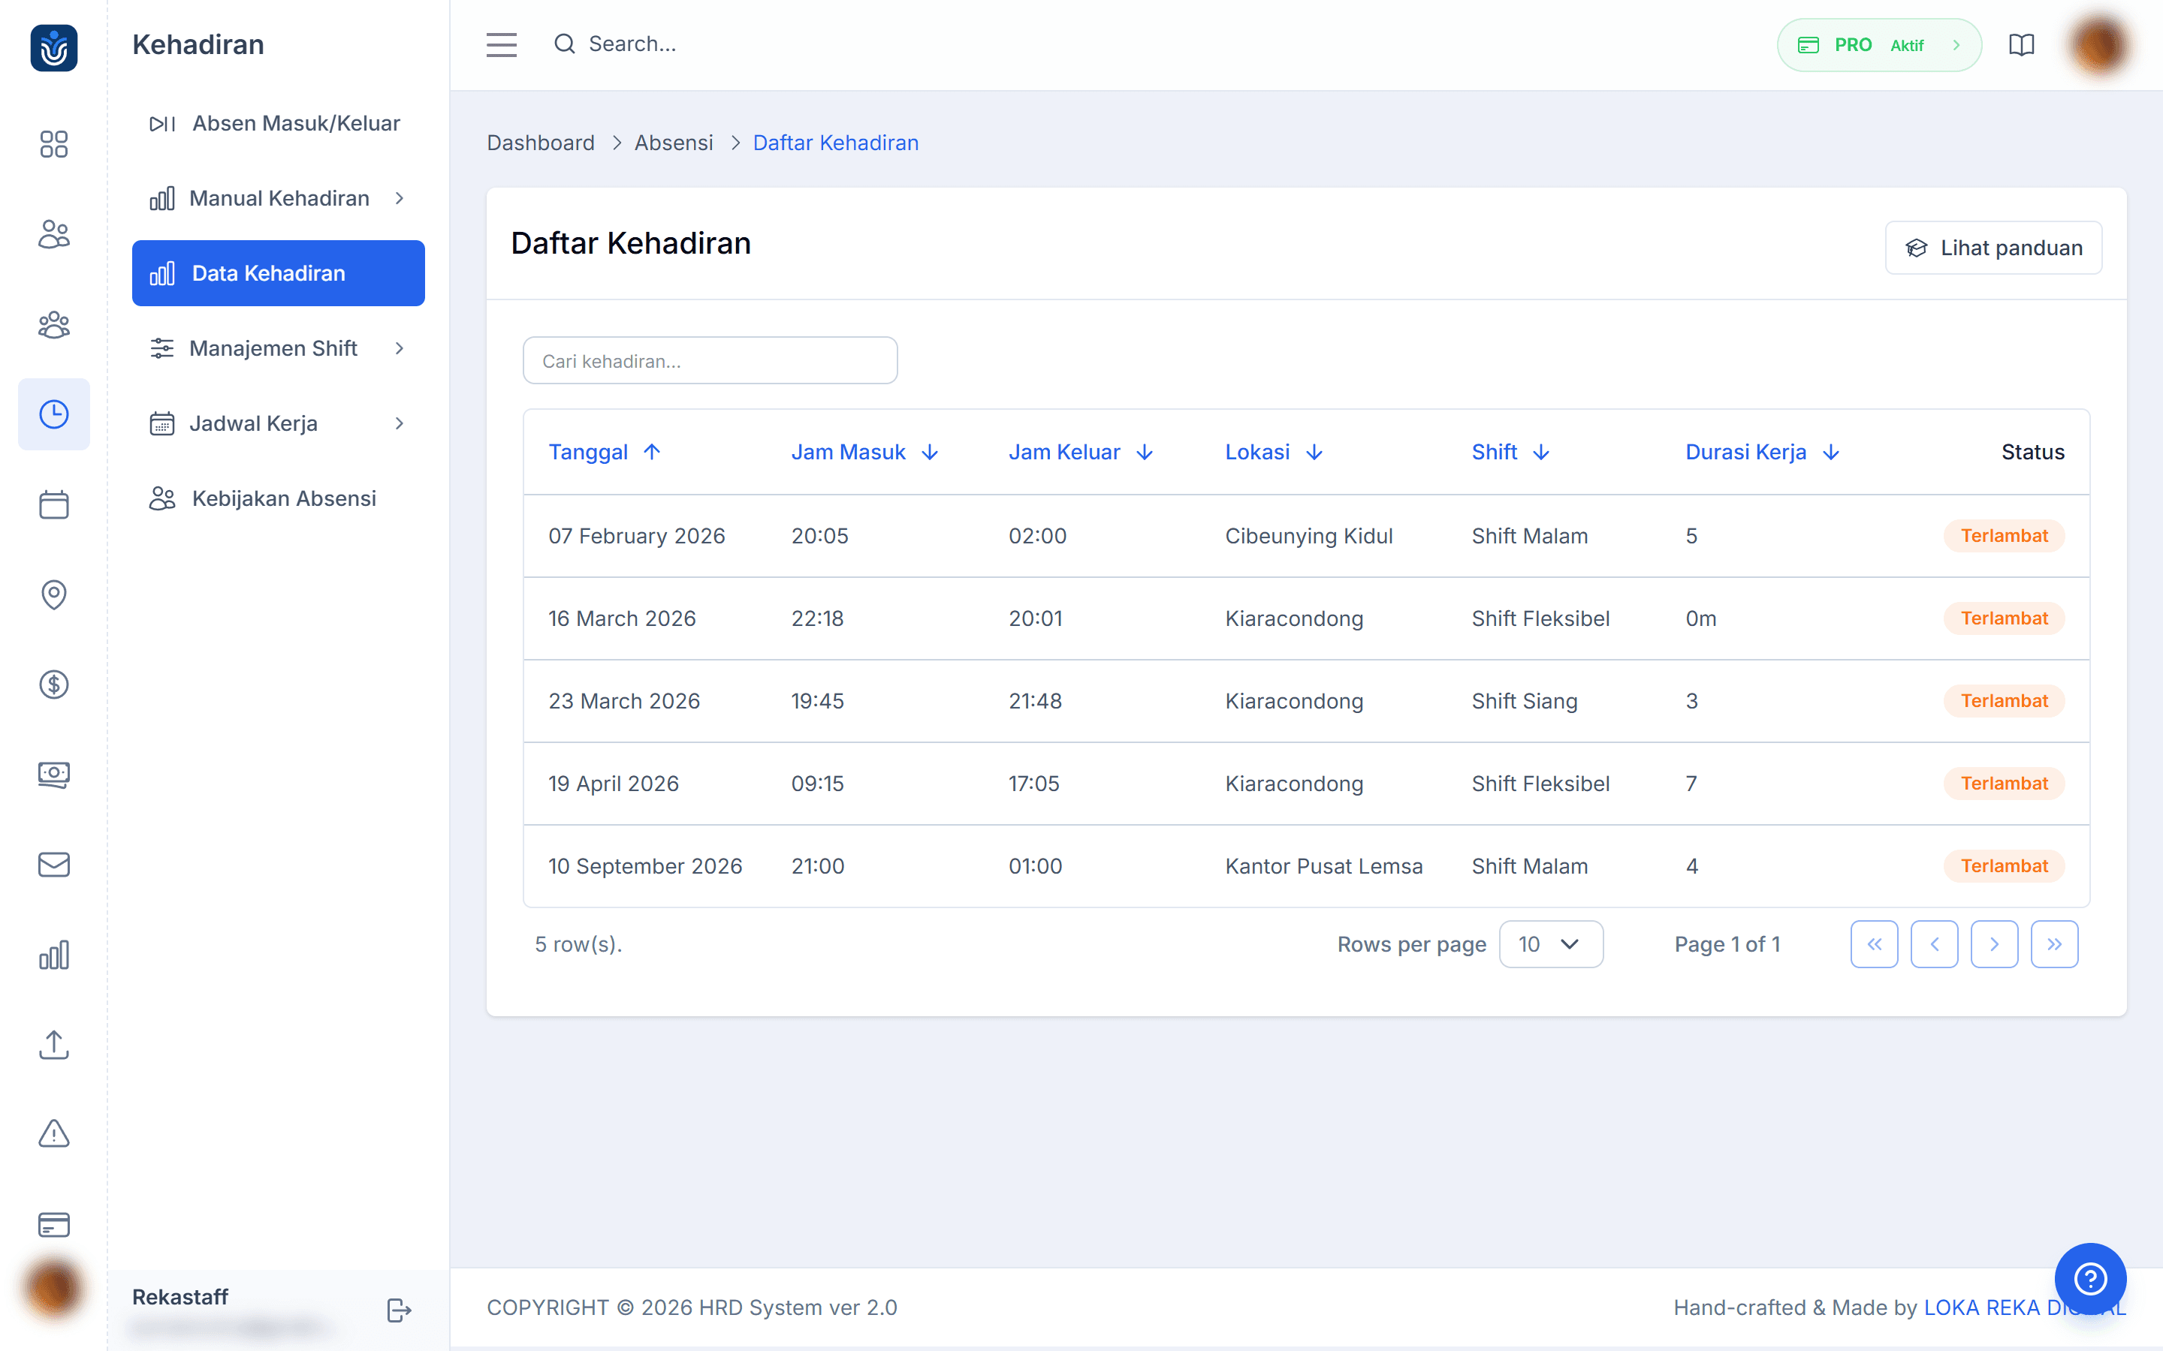
Task: Select the clock attendance icon in sidebar
Action: (53, 414)
